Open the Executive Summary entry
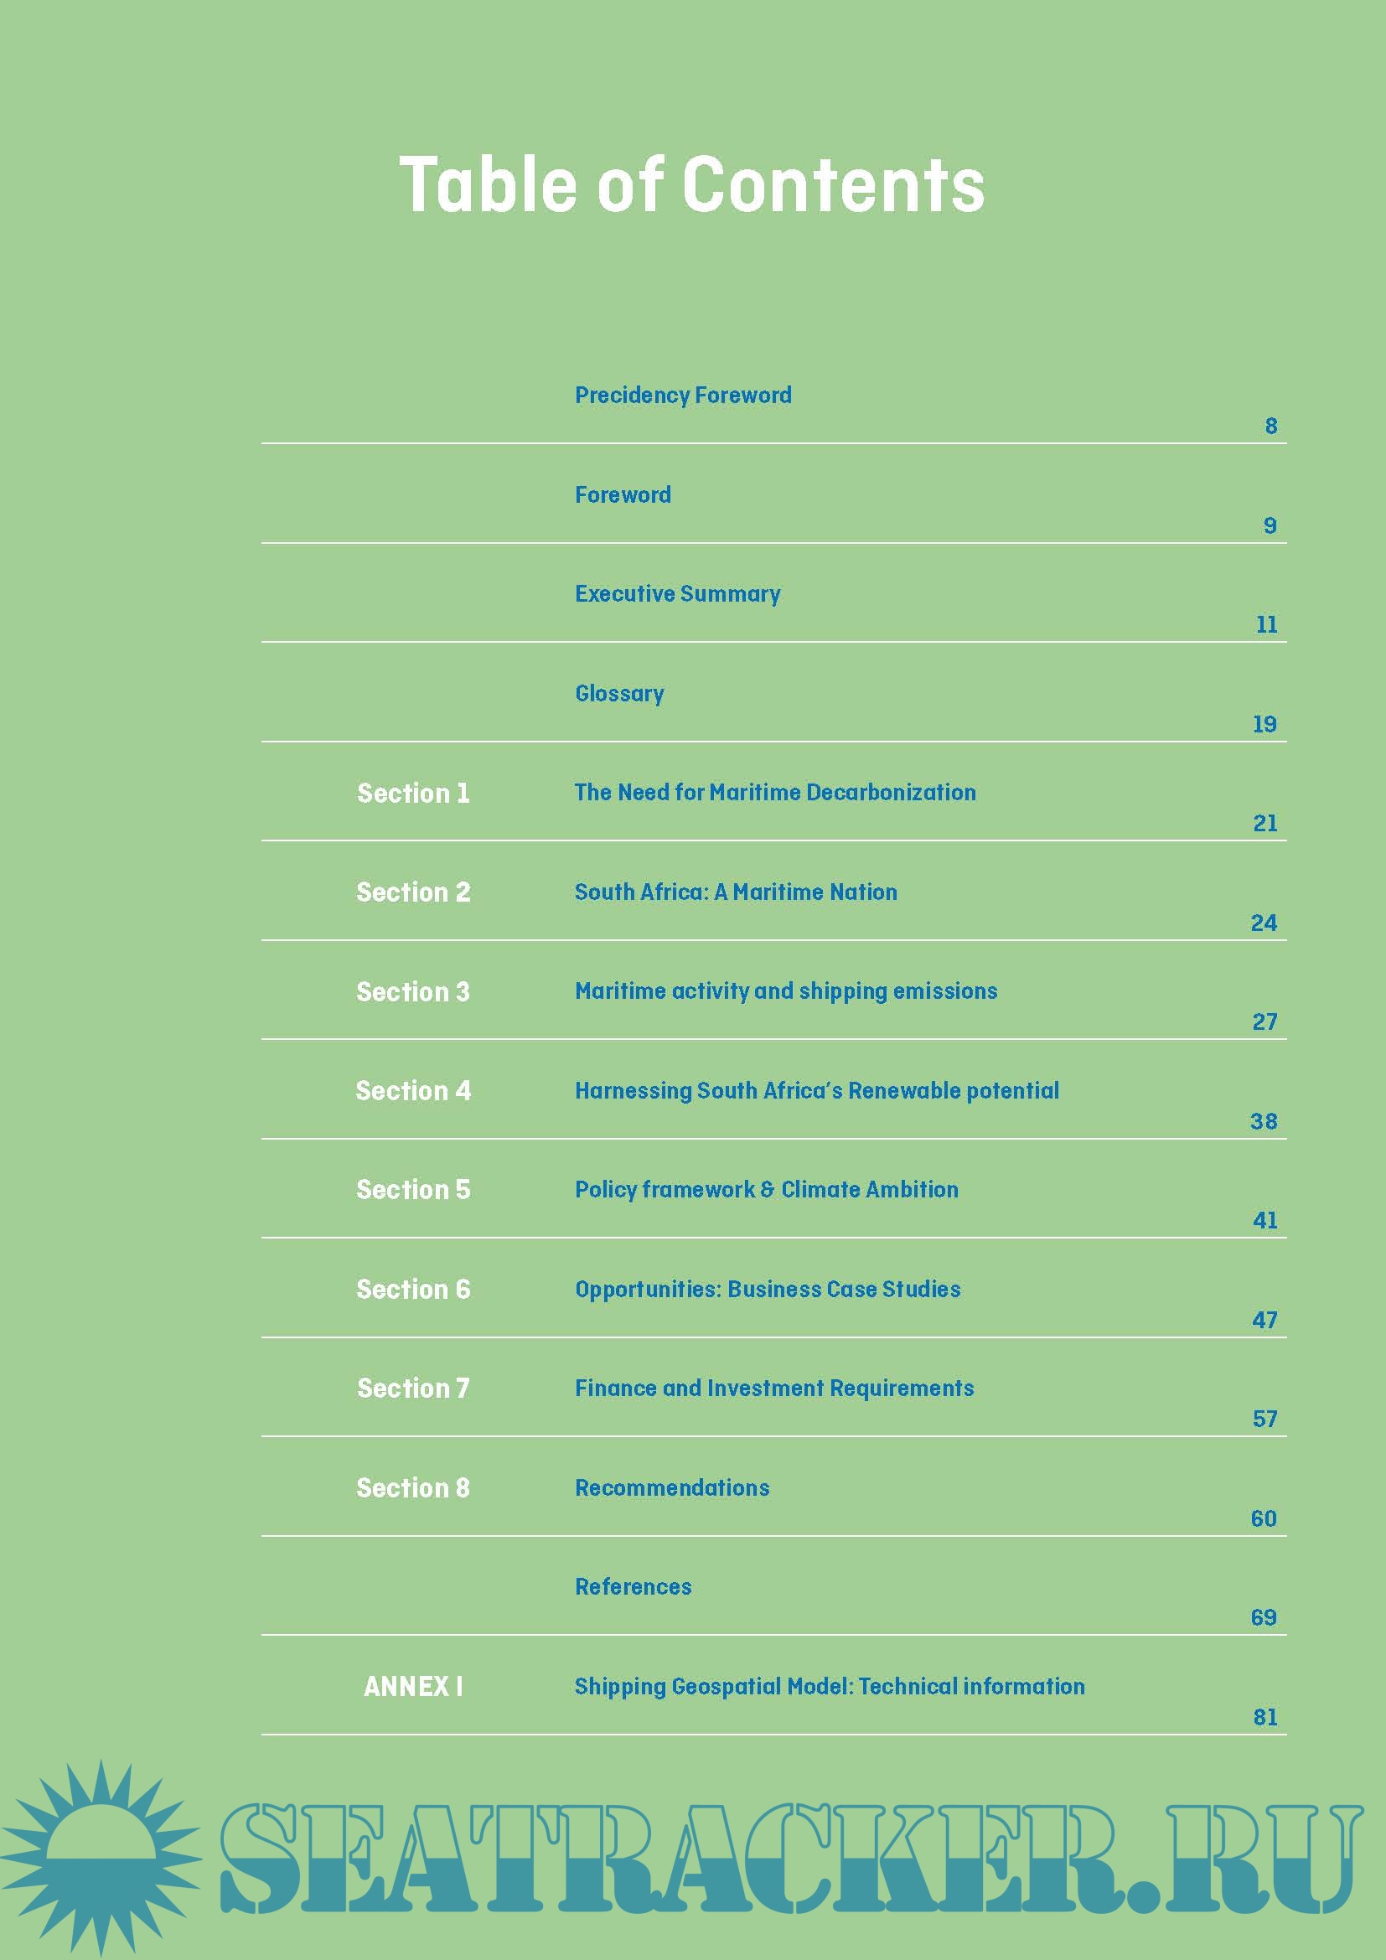Viewport: 1386px width, 1960px height. [x=677, y=594]
